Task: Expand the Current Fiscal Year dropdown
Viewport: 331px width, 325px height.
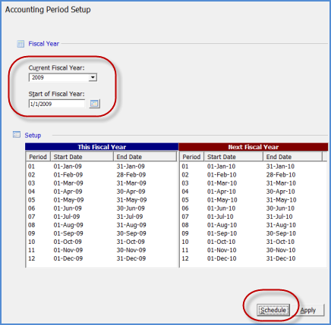Action: (x=93, y=77)
